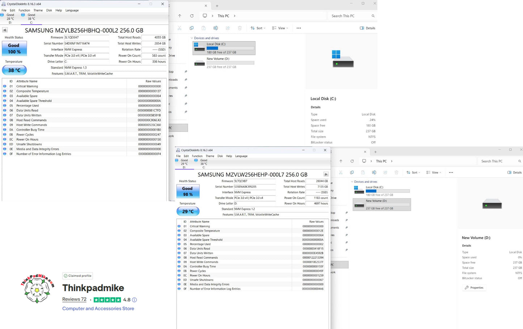Refresh the Explorer window showing New Volume (D:) details
The image size is (523, 329).
[352, 161]
